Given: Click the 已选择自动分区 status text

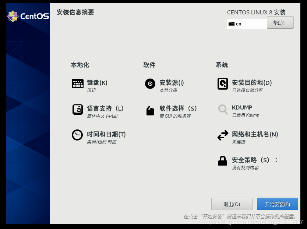Looking at the screenshot, I should point(247,90).
